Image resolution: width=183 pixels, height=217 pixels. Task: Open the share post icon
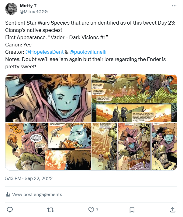172,209
